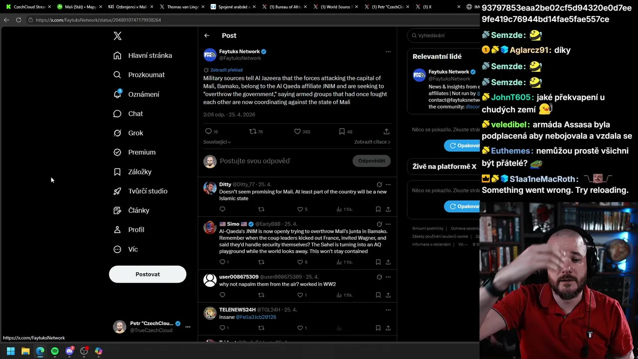The image size is (638, 359).
Task: Open Discord from taskbar
Action: pos(69,351)
